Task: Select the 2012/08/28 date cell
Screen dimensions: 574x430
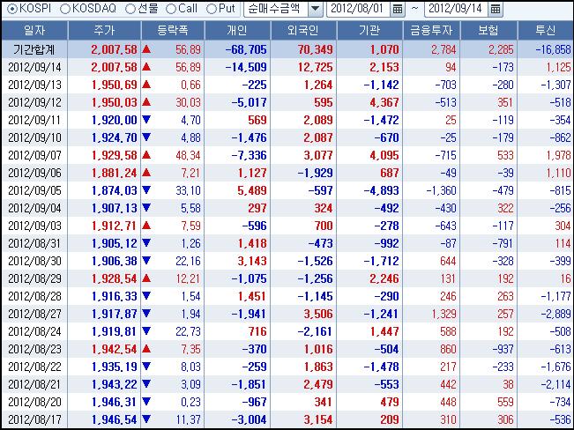Action: [34, 296]
